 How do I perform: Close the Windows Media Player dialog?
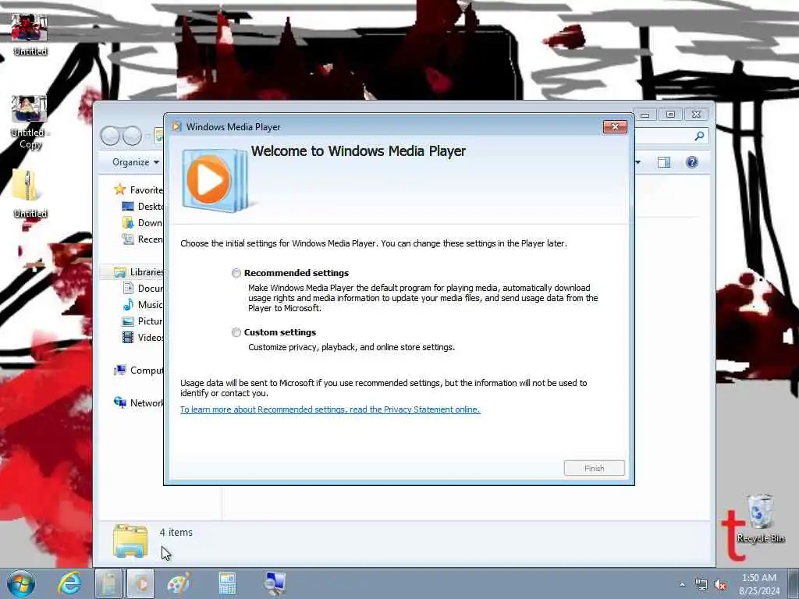pyautogui.click(x=615, y=127)
